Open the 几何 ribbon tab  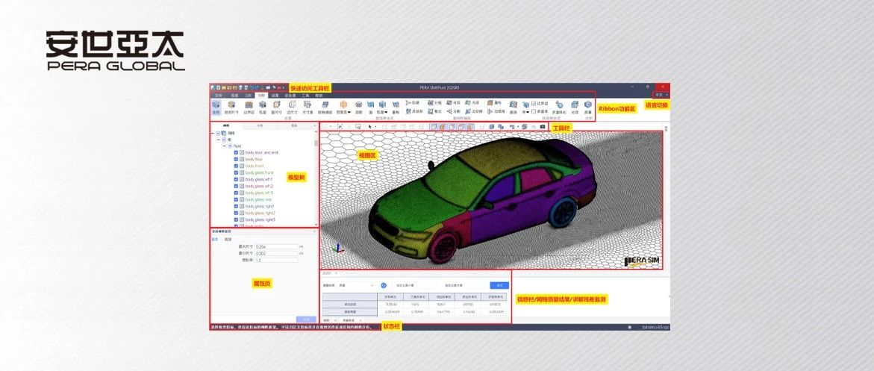point(248,96)
